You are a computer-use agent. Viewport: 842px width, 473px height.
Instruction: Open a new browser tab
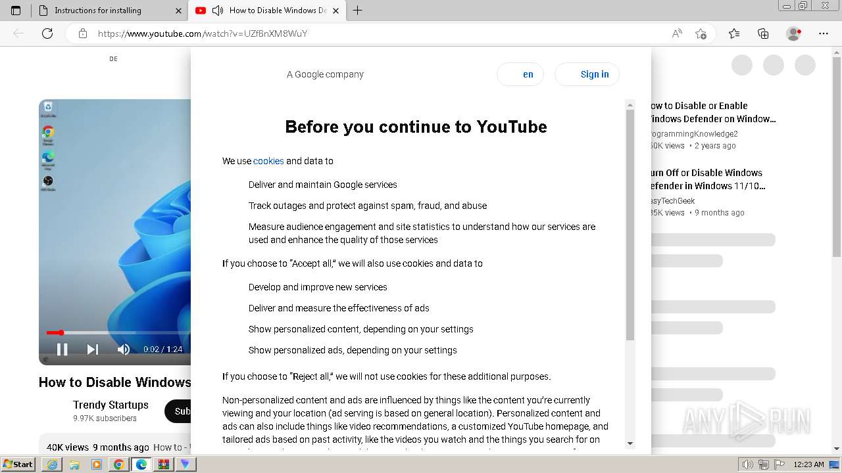[x=357, y=11]
